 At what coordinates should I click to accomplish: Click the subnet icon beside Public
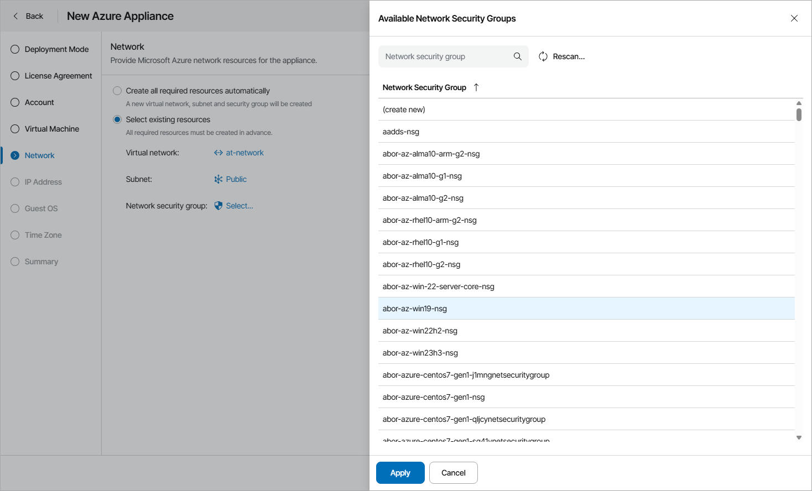(x=218, y=179)
